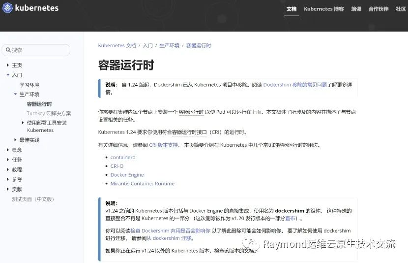Click the page heading 容器运行时
Image resolution: width=408 pixels, height=263 pixels.
[x=126, y=65]
